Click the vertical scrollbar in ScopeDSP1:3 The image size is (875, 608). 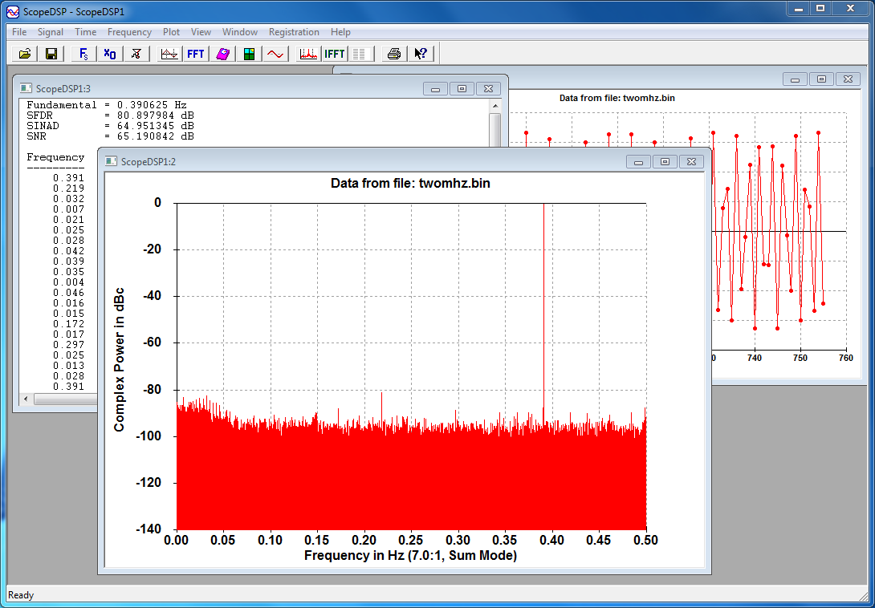(494, 128)
